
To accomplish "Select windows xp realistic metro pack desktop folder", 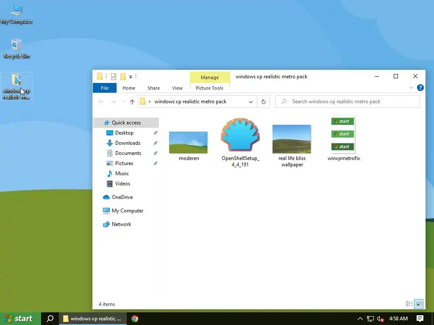I will [17, 86].
